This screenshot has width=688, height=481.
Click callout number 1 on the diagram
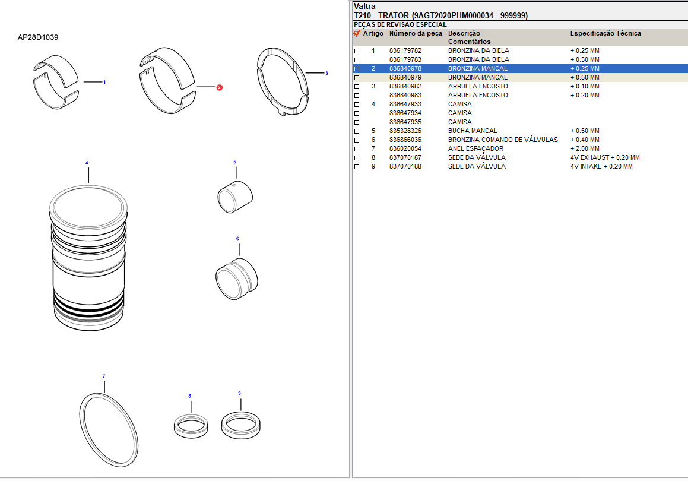(x=104, y=82)
